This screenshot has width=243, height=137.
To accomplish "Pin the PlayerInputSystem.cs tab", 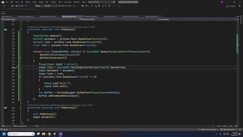I will [79, 16].
